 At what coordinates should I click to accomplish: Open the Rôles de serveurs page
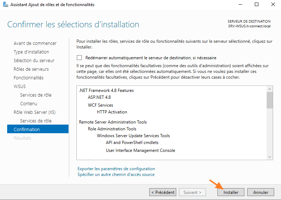coord(31,69)
